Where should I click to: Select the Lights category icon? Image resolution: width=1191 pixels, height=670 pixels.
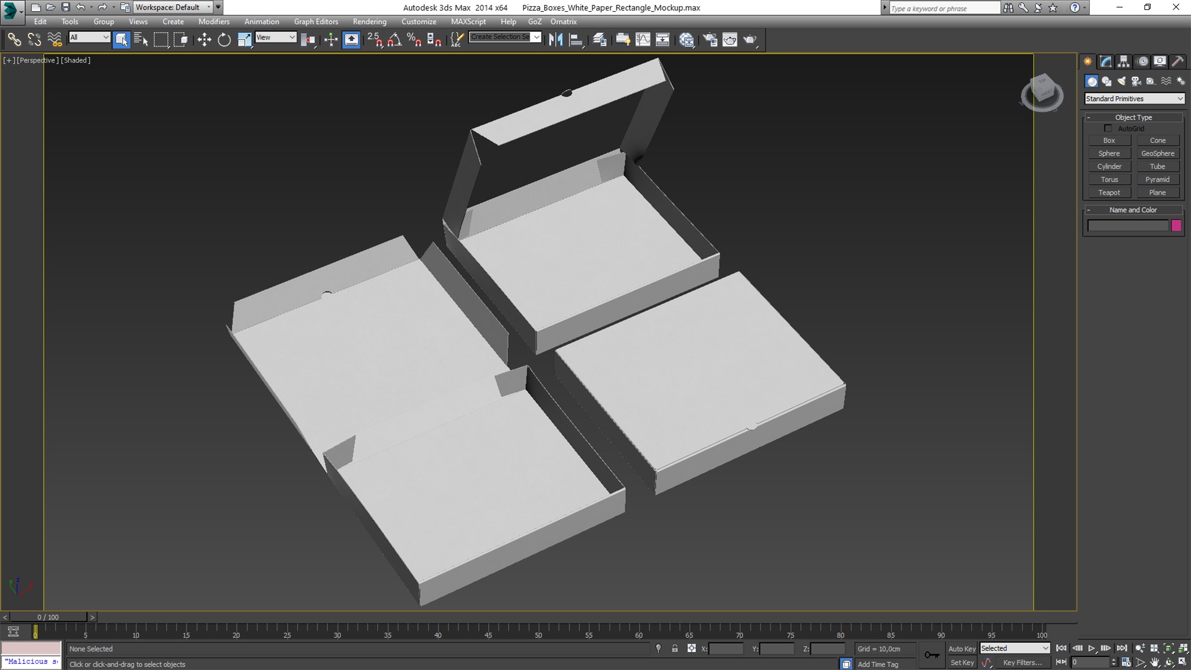[x=1122, y=81]
